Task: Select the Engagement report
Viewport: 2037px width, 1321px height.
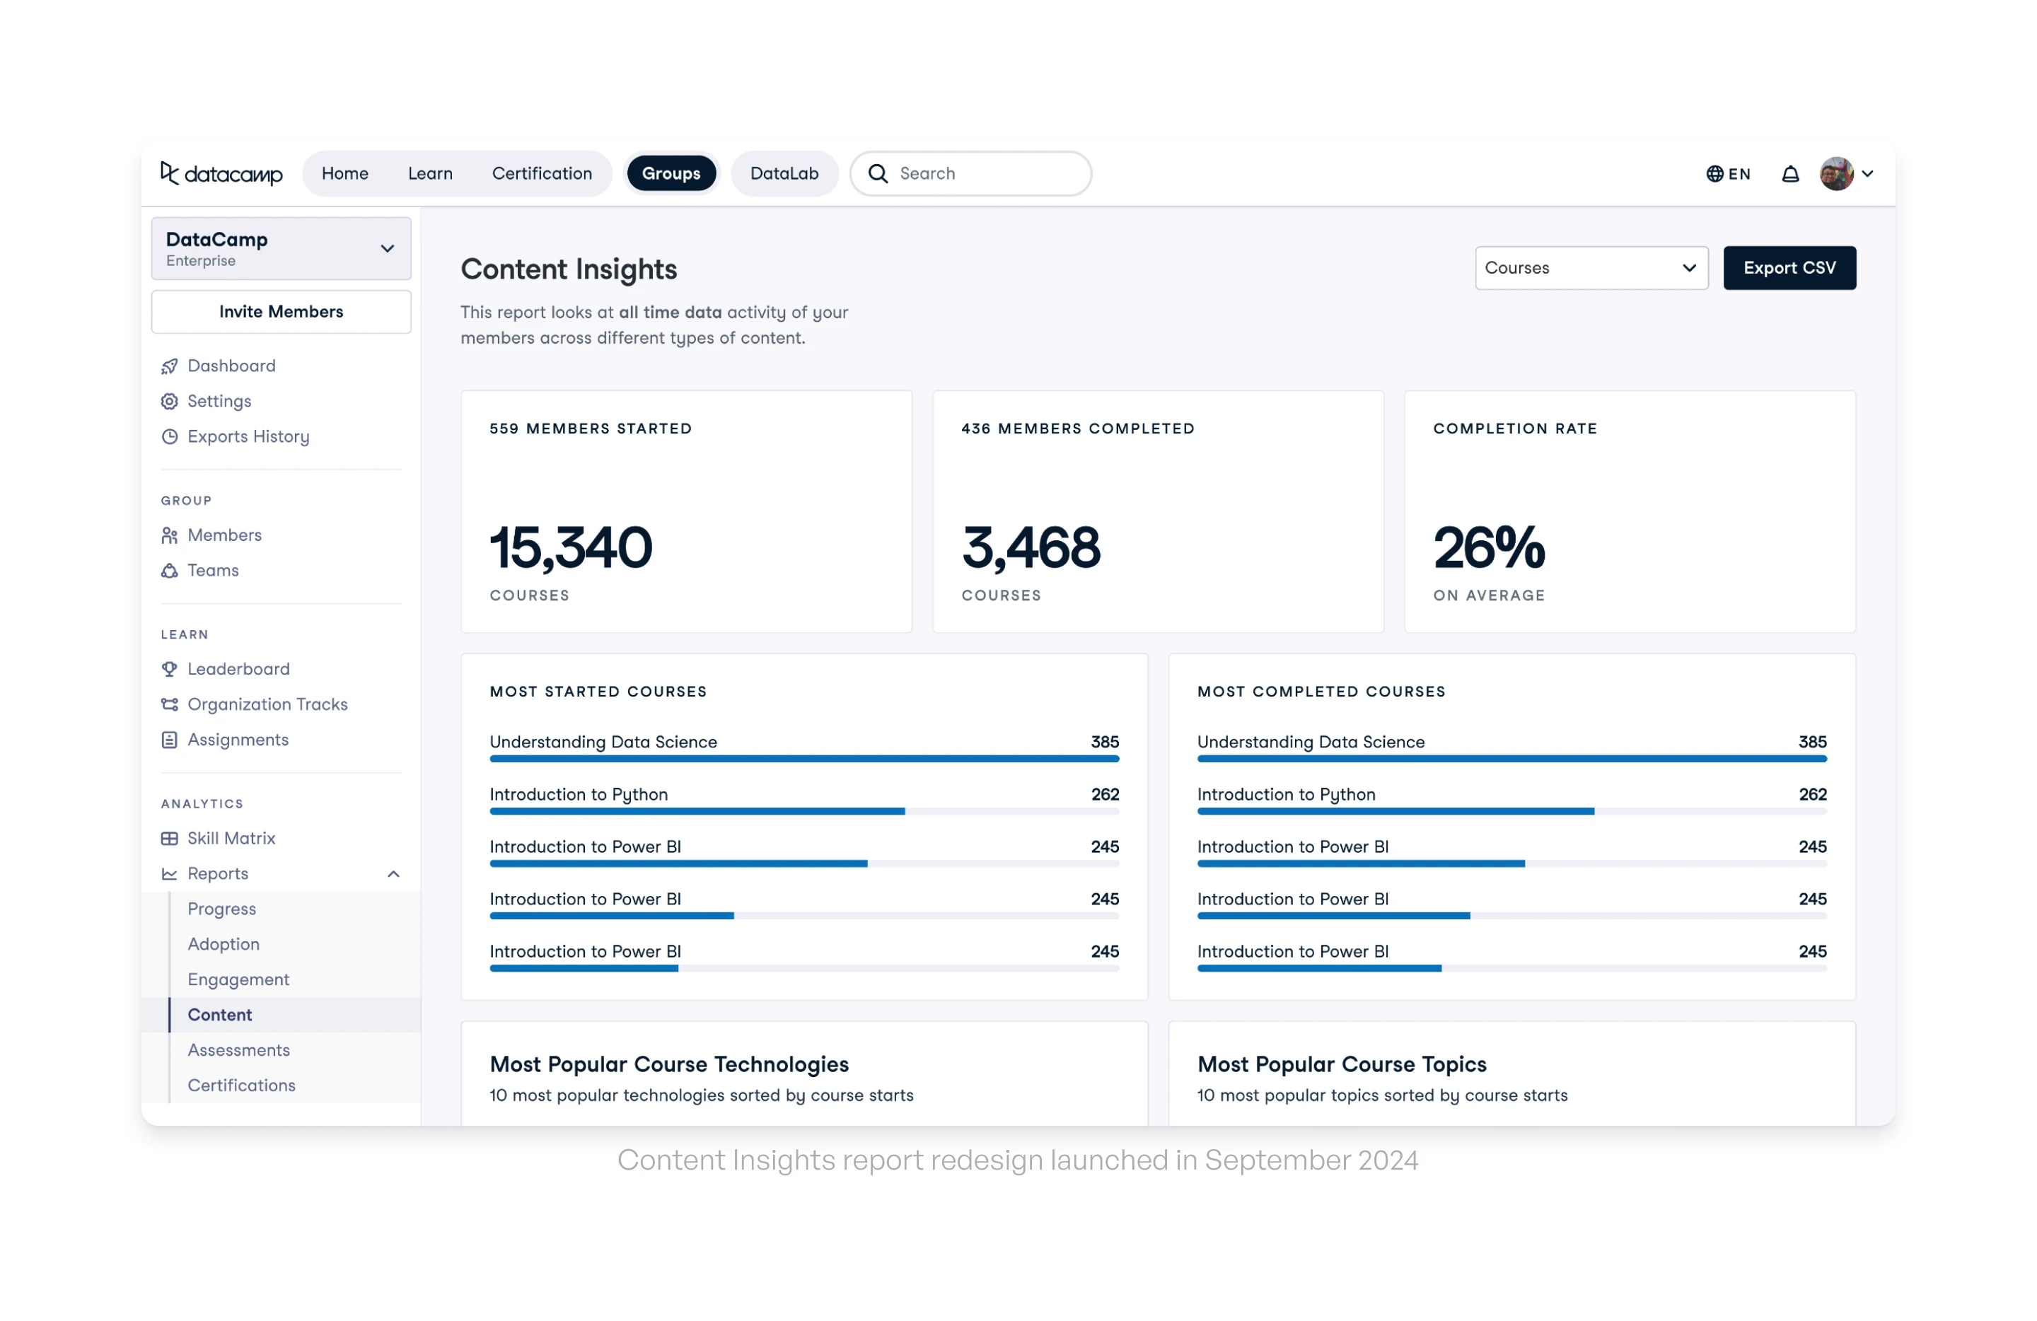Action: click(238, 979)
